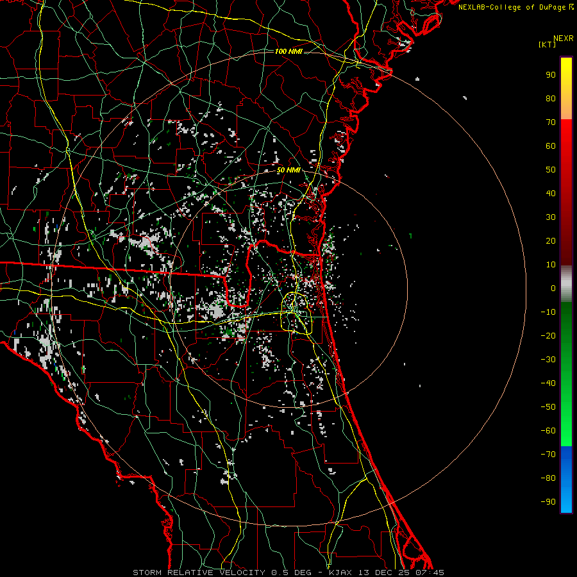Click the 80 value on the velocity scale

pyautogui.click(x=551, y=99)
